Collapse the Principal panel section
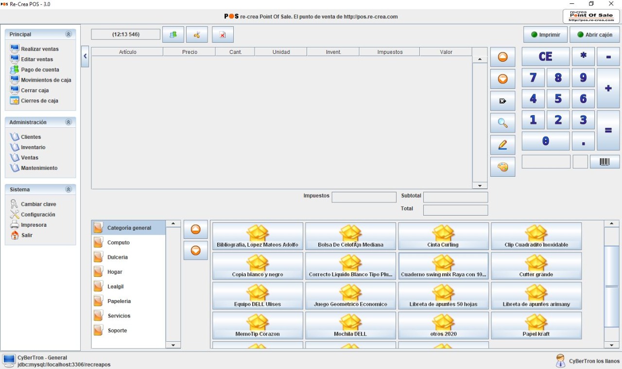 (69, 34)
